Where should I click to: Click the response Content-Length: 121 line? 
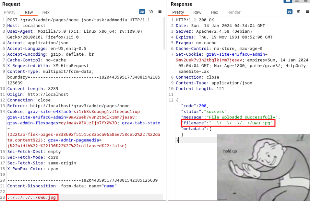tap(200, 89)
